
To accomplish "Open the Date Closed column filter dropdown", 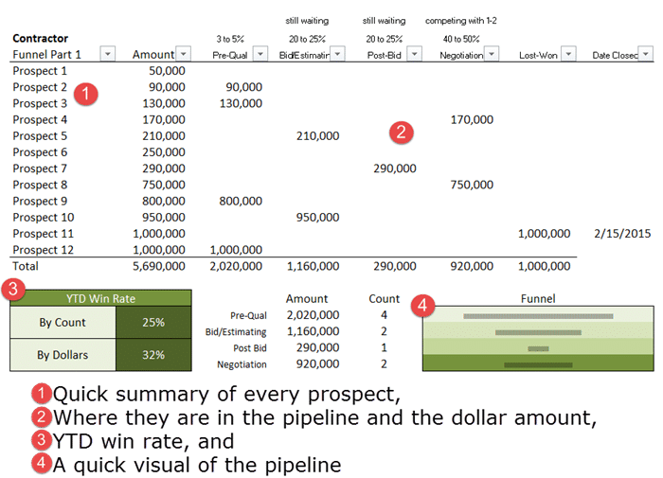I will (645, 54).
